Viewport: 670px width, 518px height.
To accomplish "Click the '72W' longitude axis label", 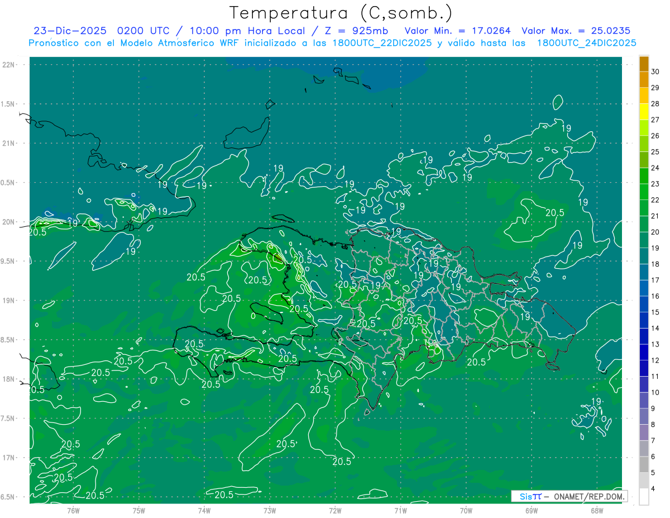I will 335,511.
